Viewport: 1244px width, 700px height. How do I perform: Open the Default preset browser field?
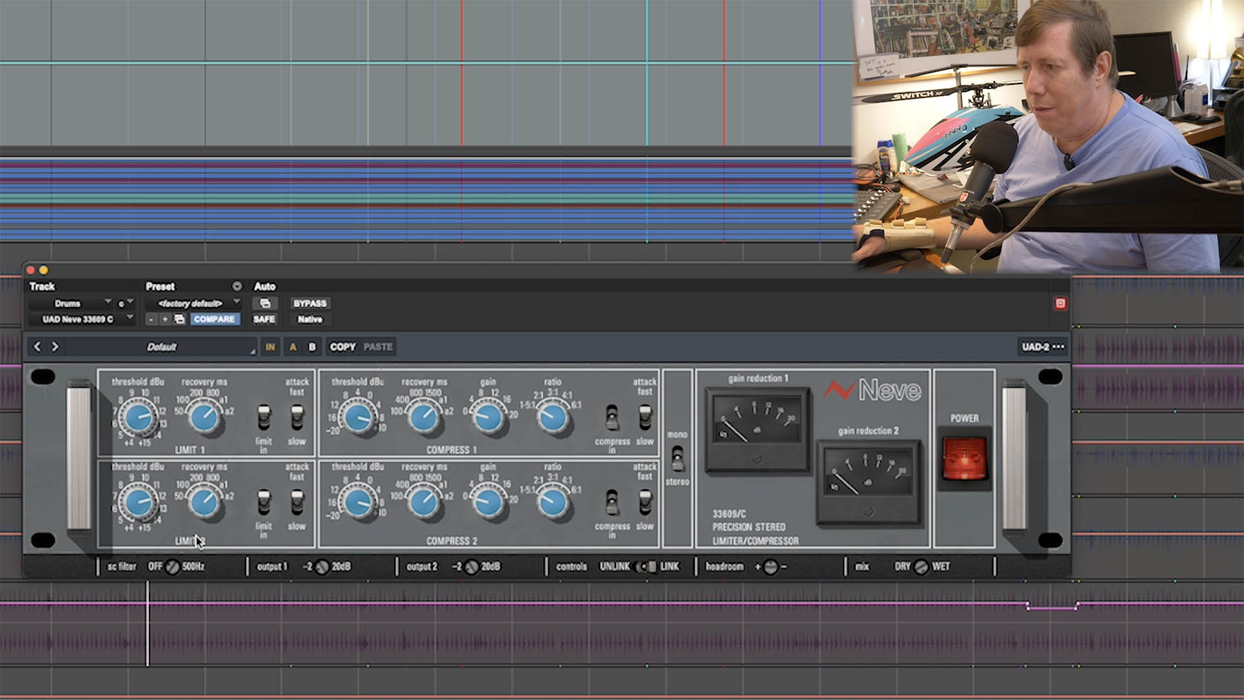coord(161,347)
